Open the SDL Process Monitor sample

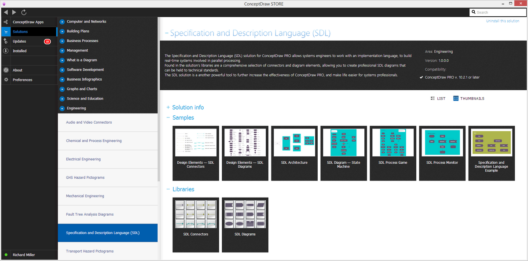(442, 153)
